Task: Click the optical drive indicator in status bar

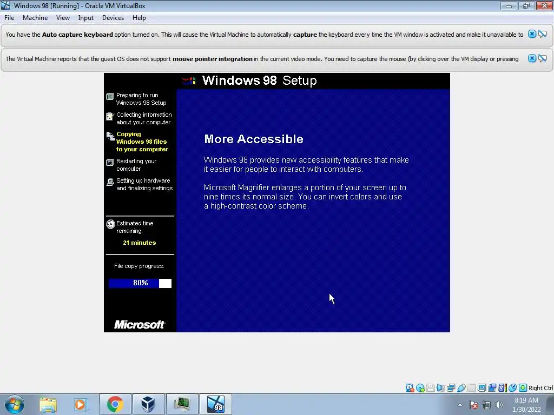Action: pyautogui.click(x=420, y=388)
